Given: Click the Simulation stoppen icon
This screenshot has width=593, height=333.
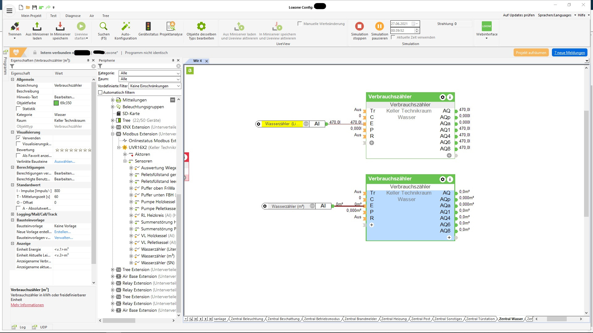Looking at the screenshot, I should [x=359, y=27].
